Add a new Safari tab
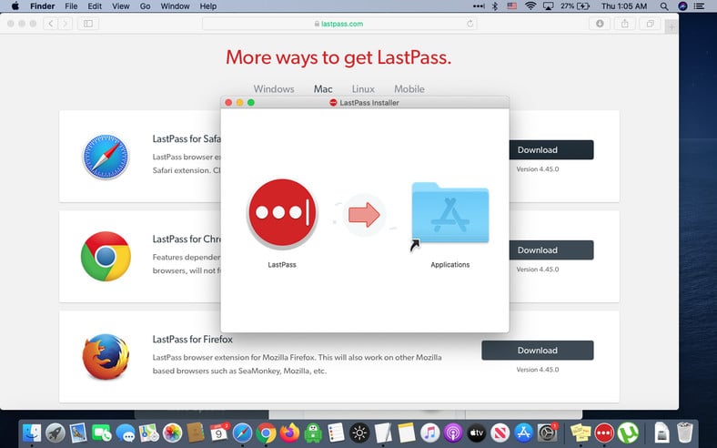This screenshot has width=717, height=448. click(672, 27)
